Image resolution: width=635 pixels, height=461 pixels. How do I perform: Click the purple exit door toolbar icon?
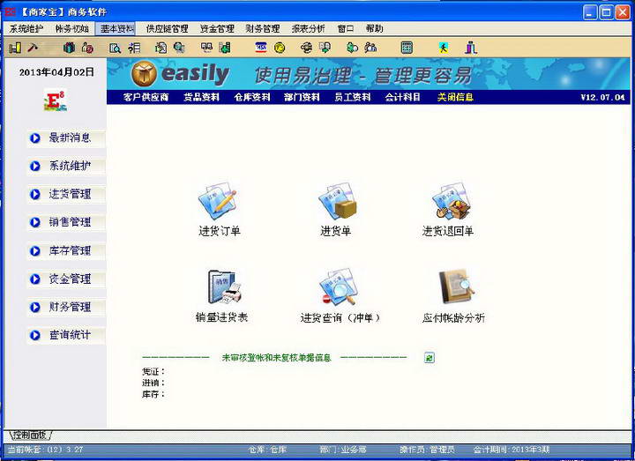point(471,48)
